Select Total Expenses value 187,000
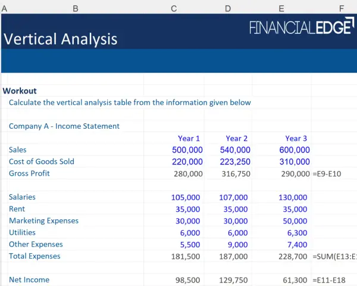This screenshot has width=357, height=286. [233, 257]
